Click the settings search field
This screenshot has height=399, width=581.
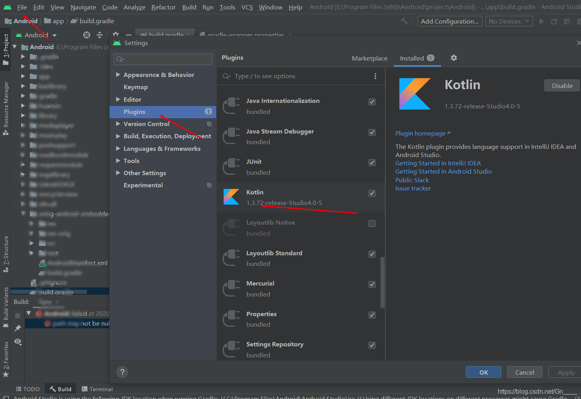tap(163, 59)
